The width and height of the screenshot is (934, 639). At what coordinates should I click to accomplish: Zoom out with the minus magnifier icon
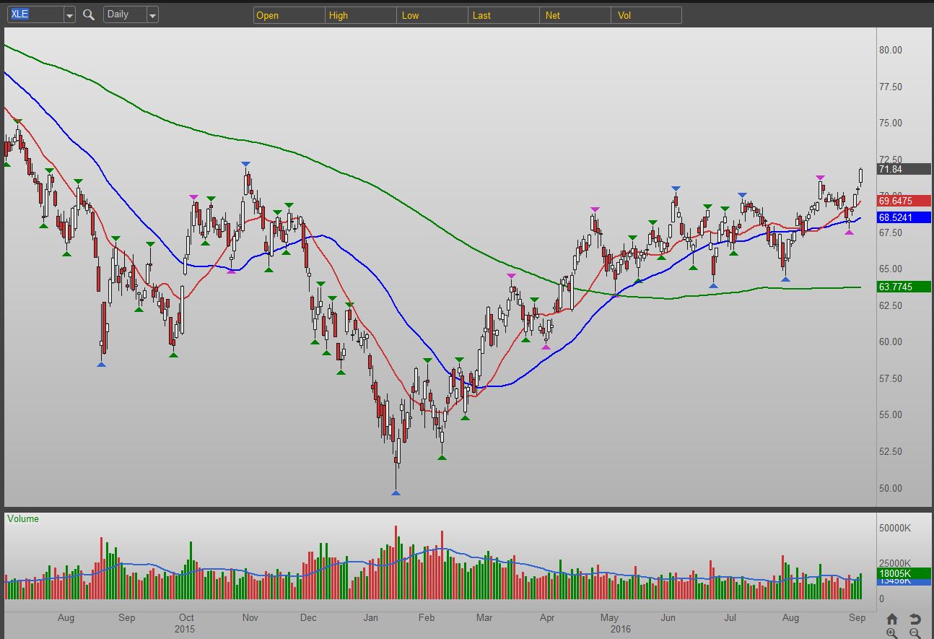(915, 633)
